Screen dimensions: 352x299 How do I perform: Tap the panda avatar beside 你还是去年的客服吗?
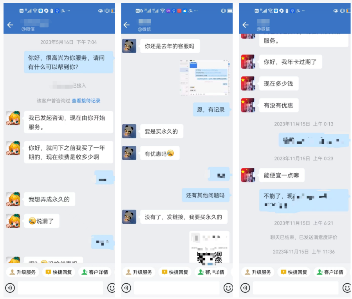coord(129,46)
